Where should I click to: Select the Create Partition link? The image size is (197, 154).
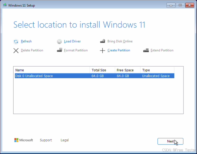tap(119, 50)
